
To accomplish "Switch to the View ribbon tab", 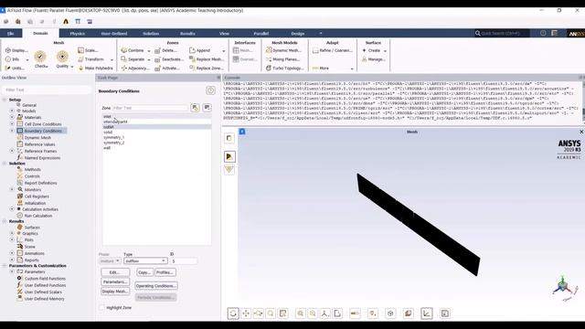I will pos(224,33).
